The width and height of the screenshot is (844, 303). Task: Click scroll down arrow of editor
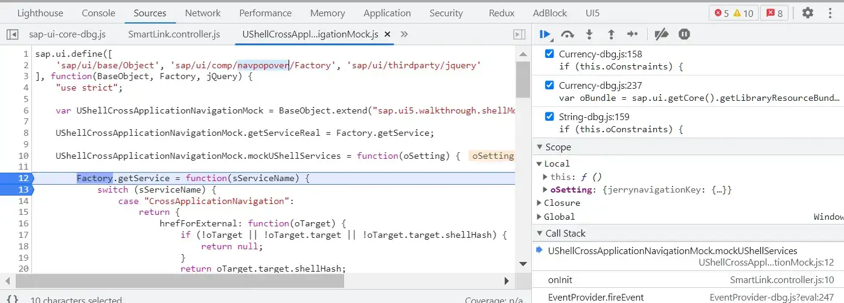pyautogui.click(x=523, y=263)
